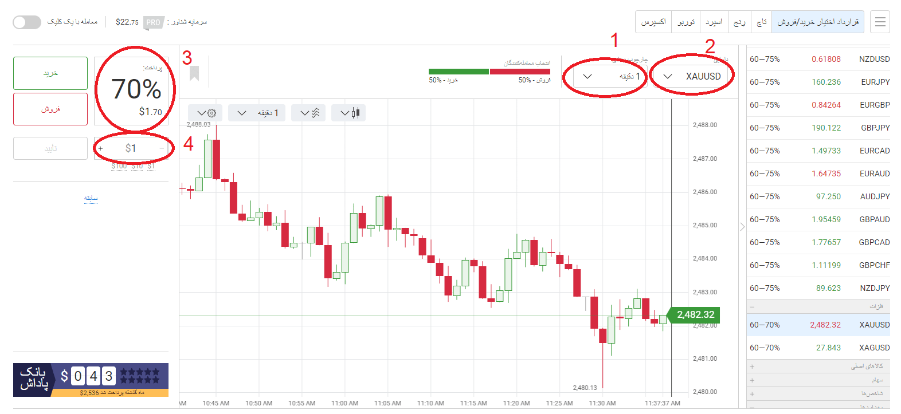Increase trade amount with plus button
The image size is (901, 414).
pos(100,148)
